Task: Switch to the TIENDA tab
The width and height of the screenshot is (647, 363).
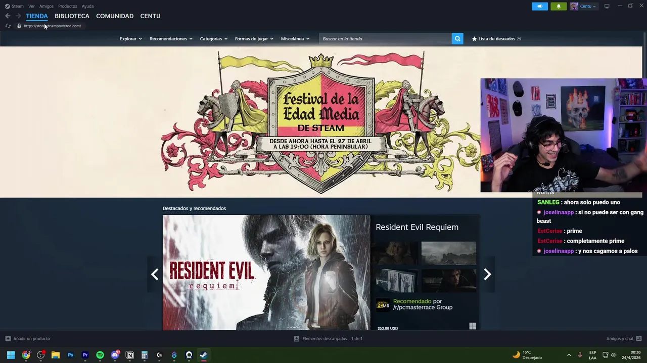Action: coord(37,16)
